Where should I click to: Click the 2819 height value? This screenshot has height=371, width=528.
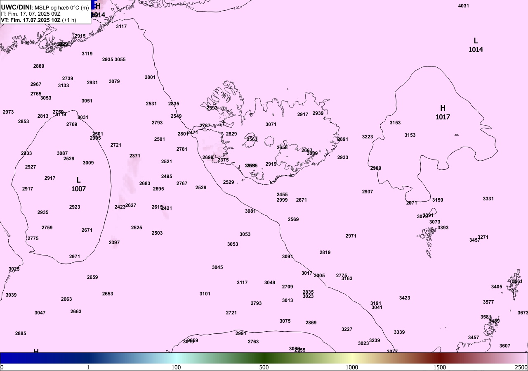325,252
